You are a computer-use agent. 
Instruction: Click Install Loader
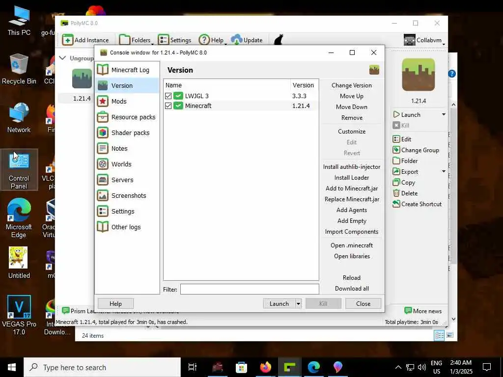click(x=352, y=178)
